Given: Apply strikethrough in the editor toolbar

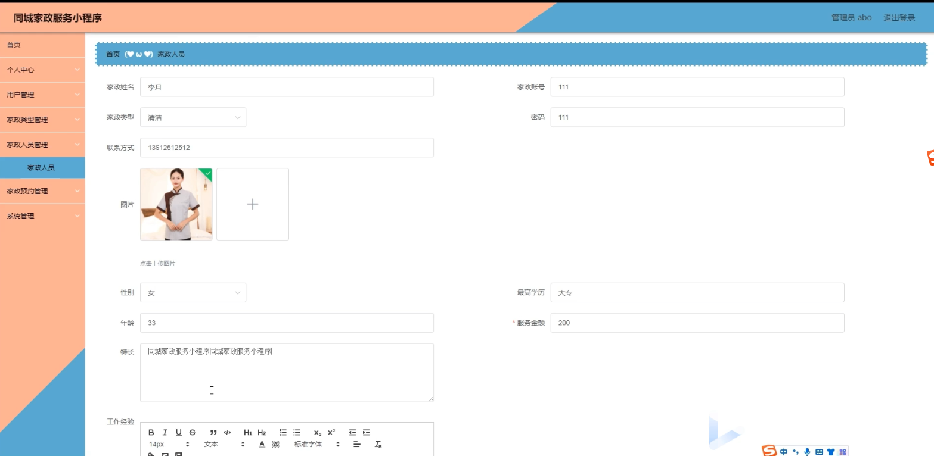Looking at the screenshot, I should [193, 432].
